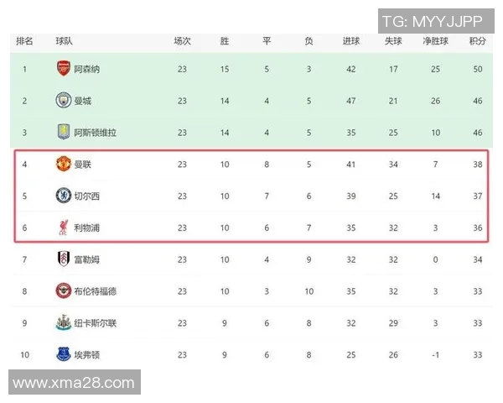Click the Chelsea club crest icon
Screen dimensions: 503x403
click(64, 196)
